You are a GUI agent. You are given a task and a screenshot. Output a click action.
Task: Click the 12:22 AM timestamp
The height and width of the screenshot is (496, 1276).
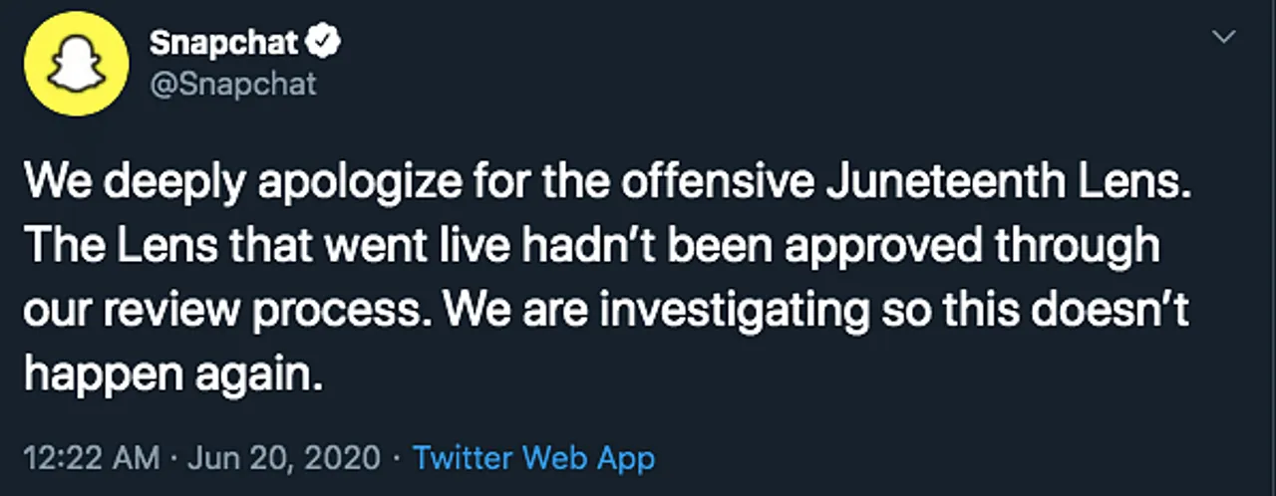click(92, 458)
